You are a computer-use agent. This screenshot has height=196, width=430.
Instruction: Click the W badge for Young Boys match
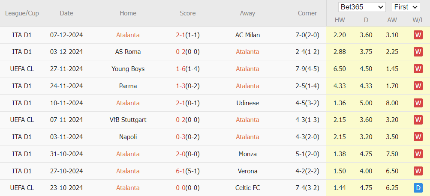pos(418,69)
